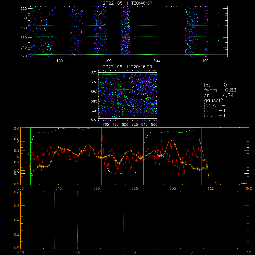Click green vertical boundary line near 562
The image size is (255, 255).
click(102, 156)
